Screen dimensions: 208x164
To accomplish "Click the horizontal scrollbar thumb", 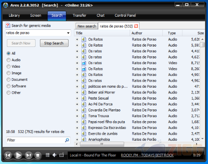I will 102,144.
